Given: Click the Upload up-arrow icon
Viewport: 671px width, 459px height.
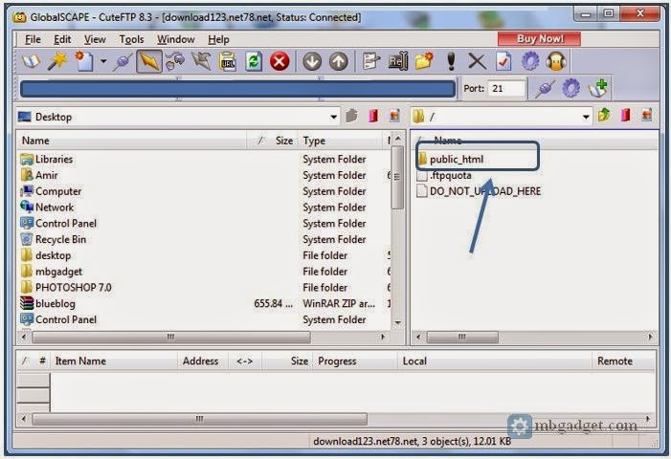Looking at the screenshot, I should coord(339,61).
